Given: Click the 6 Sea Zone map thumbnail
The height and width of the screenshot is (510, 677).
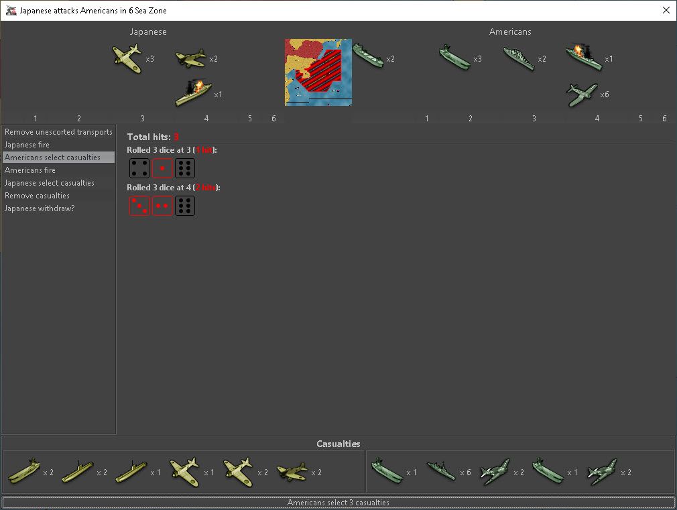Looking at the screenshot, I should (x=318, y=72).
